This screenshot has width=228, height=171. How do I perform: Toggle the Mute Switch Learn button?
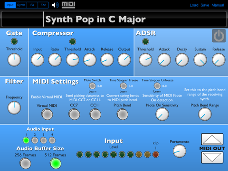point(92,86)
